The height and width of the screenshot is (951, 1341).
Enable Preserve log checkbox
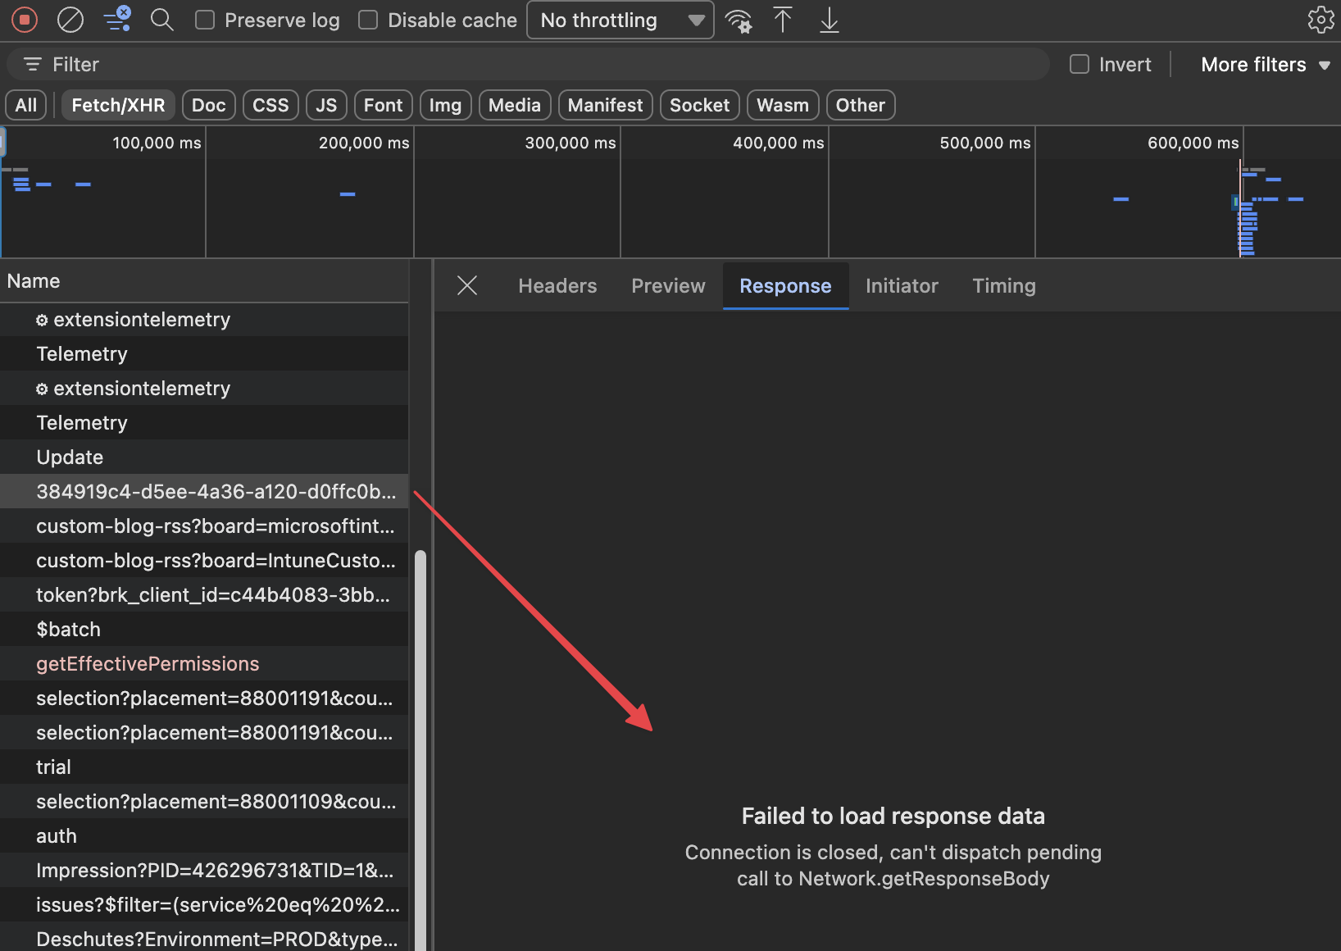click(x=205, y=20)
